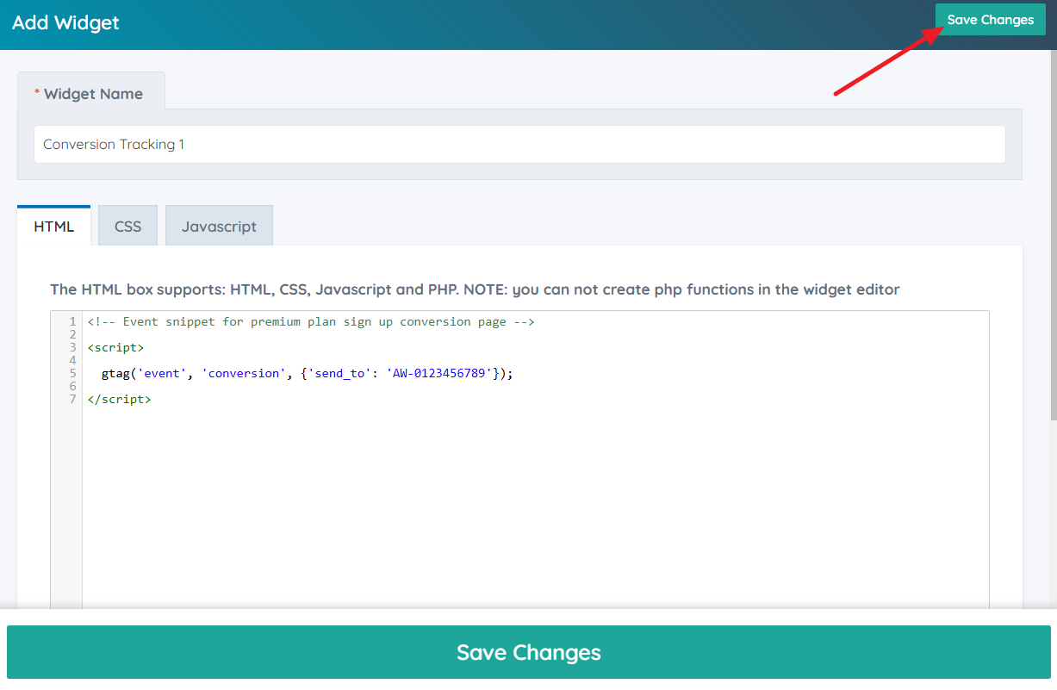This screenshot has width=1057, height=690.
Task: Click the 'send_to' key in code
Action: [x=339, y=374]
